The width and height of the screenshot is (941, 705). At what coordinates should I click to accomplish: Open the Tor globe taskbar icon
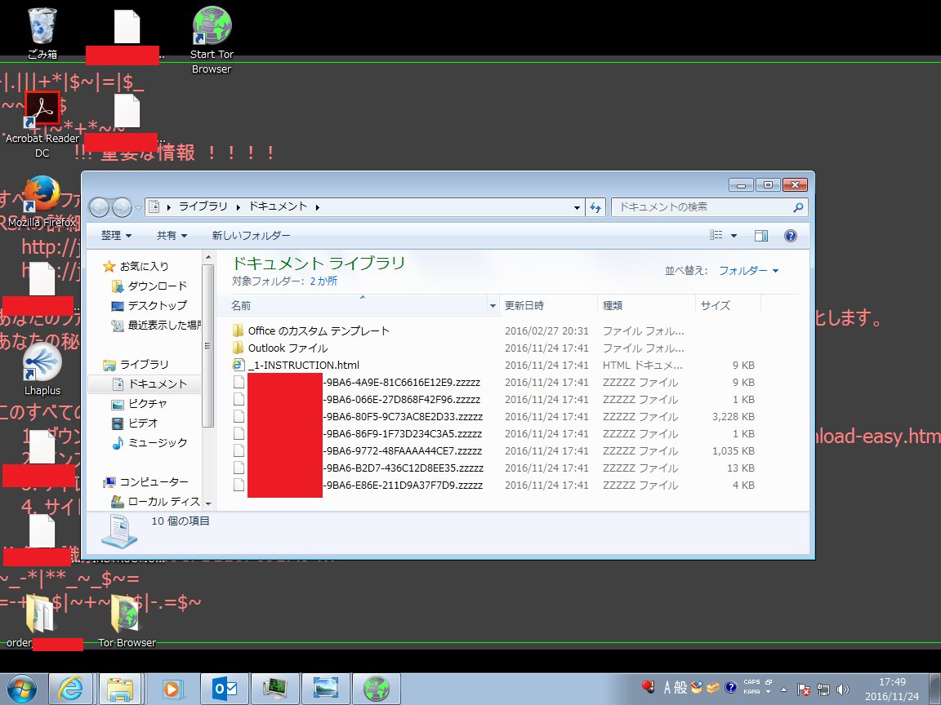(x=377, y=689)
